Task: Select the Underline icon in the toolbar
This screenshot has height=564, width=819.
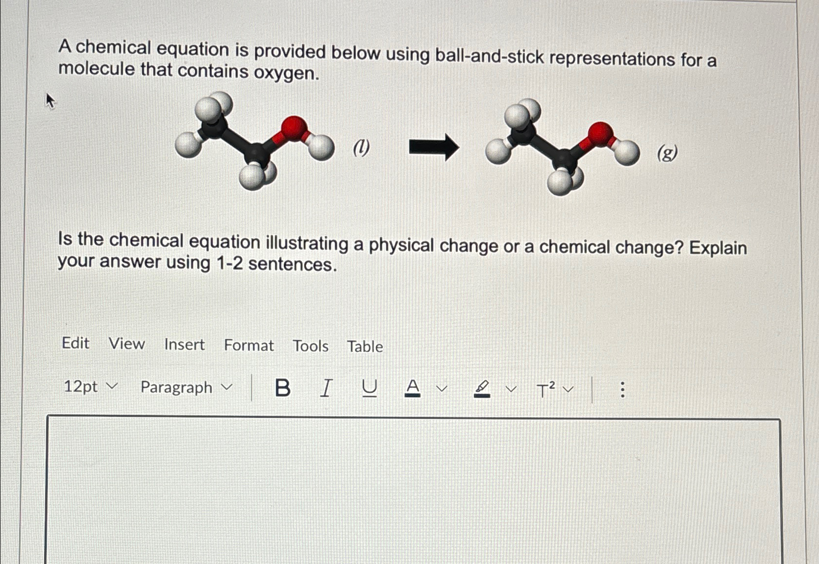Action: click(370, 388)
